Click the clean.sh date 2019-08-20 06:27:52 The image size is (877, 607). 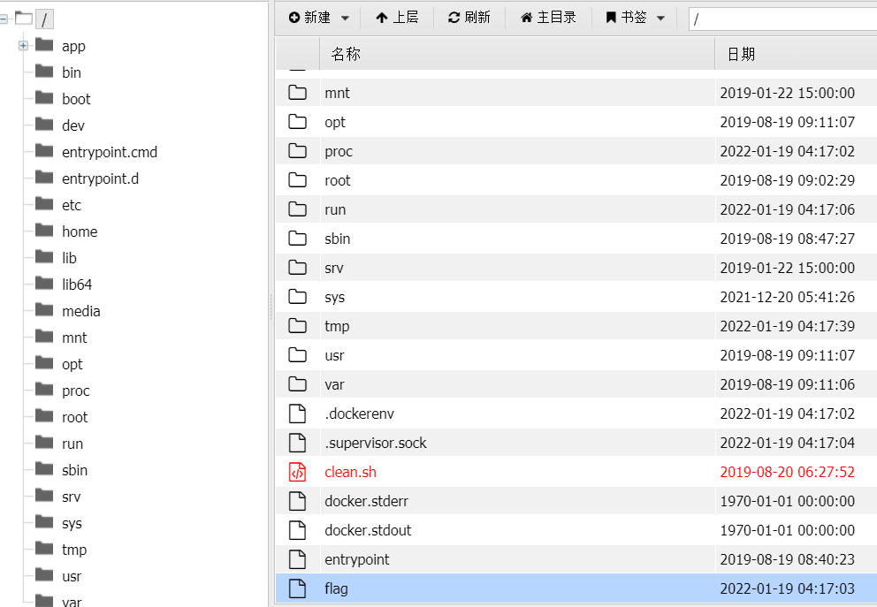(787, 472)
